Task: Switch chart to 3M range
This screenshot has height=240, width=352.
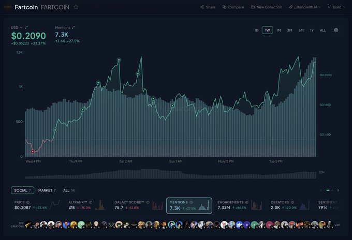Action: pyautogui.click(x=289, y=31)
